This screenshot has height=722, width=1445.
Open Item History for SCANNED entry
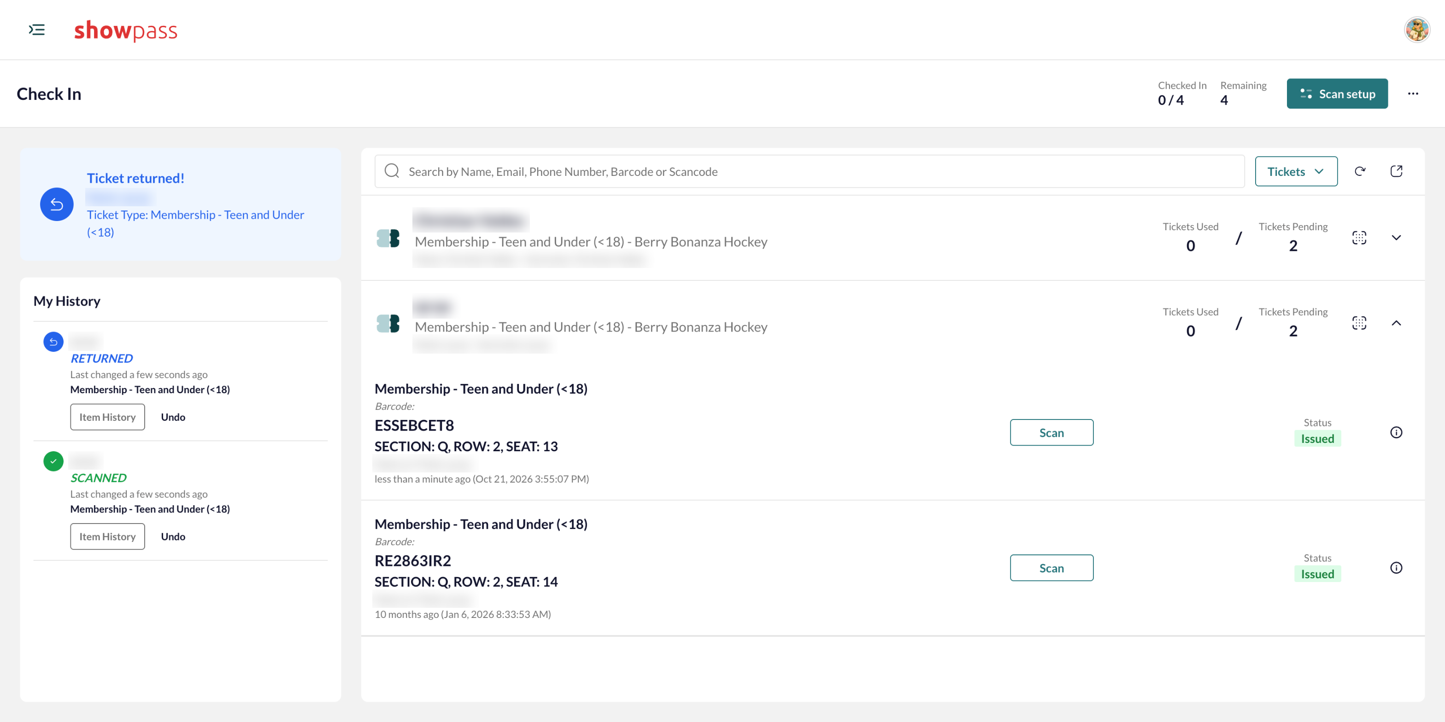[107, 536]
